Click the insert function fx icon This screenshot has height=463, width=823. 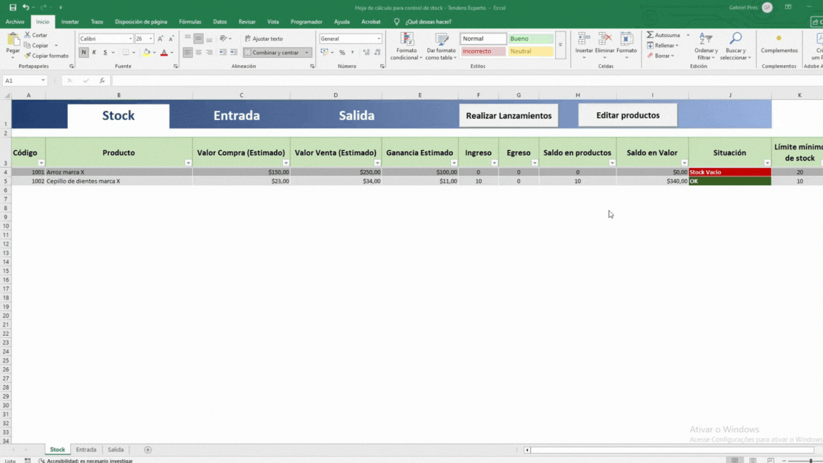tap(102, 80)
